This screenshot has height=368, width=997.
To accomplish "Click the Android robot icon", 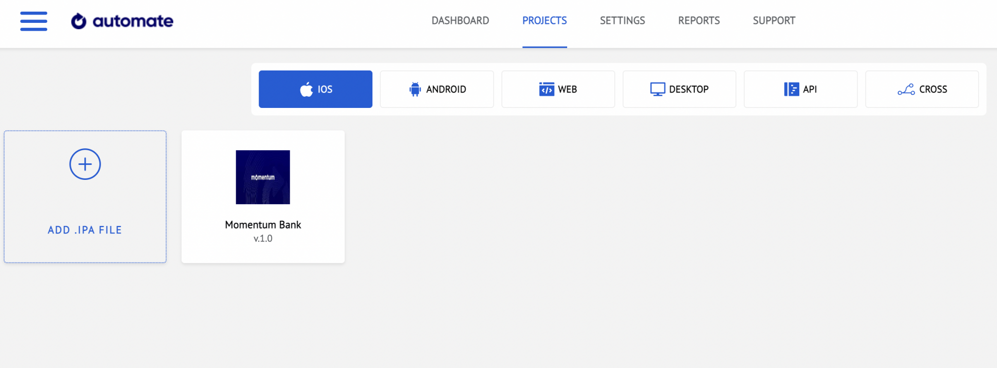I will click(x=415, y=89).
